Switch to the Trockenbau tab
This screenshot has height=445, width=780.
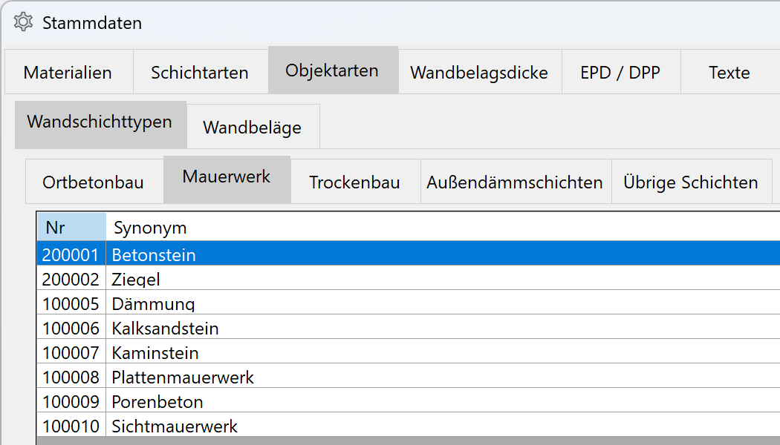coord(354,182)
